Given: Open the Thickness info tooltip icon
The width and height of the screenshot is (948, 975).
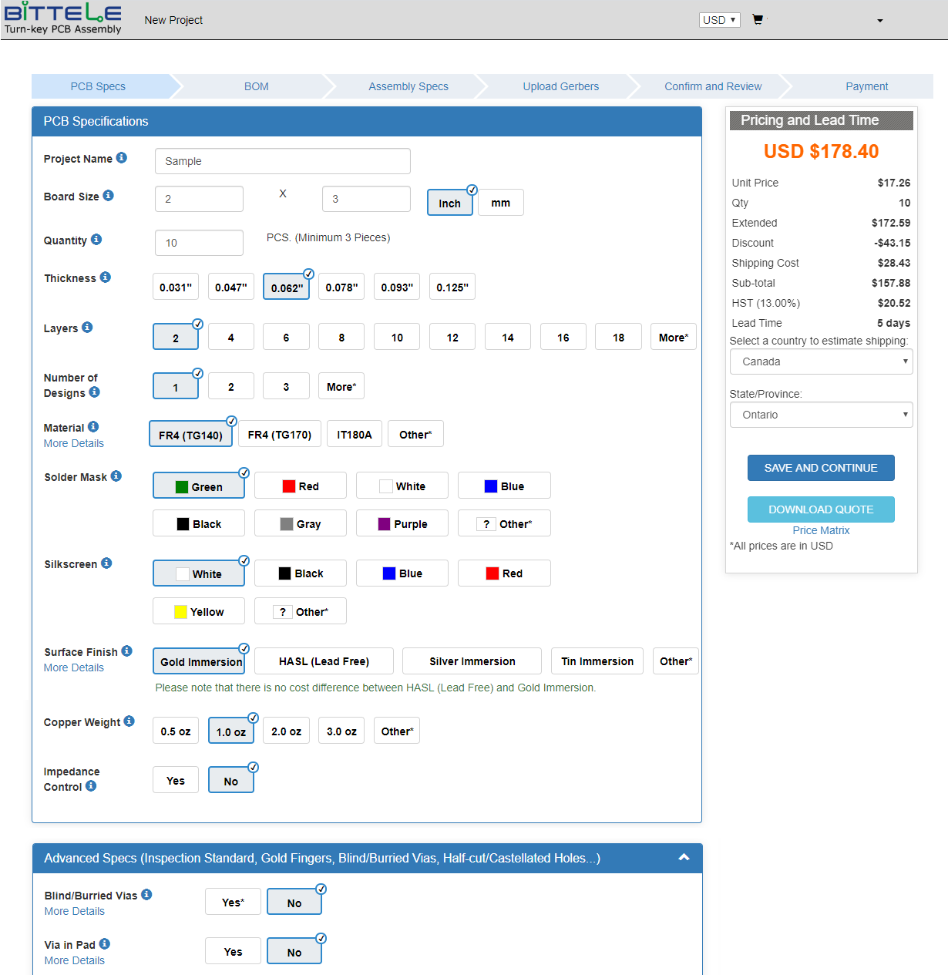Looking at the screenshot, I should (x=106, y=277).
